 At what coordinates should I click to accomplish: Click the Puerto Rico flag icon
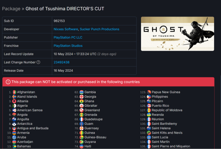pyautogui.click(x=149, y=106)
